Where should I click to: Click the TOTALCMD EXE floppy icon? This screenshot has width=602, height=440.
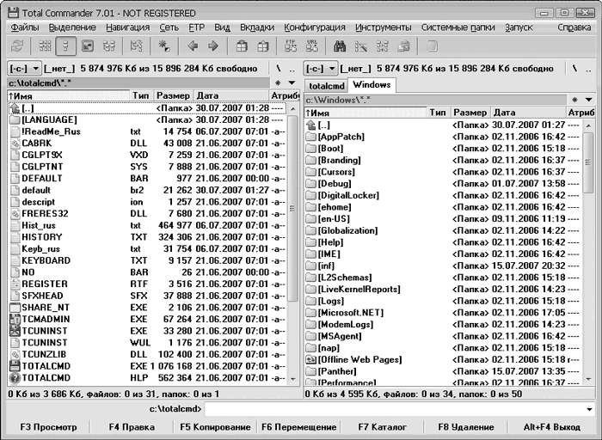tap(15, 366)
